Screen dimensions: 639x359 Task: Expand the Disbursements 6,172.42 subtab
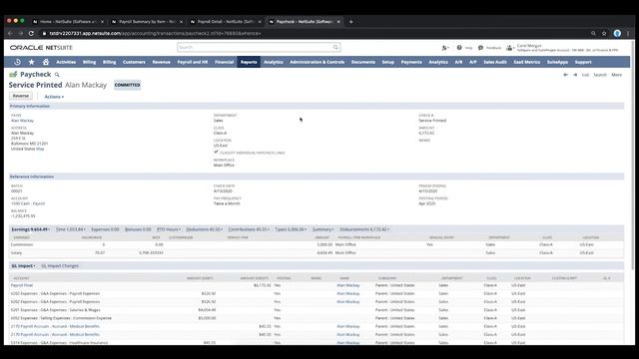point(364,229)
